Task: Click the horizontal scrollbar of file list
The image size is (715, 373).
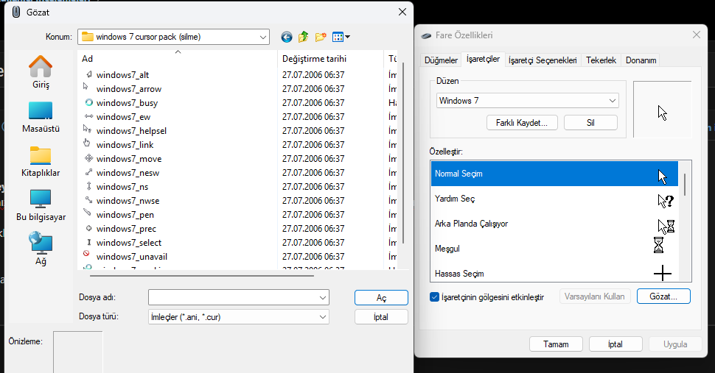Action: point(201,276)
